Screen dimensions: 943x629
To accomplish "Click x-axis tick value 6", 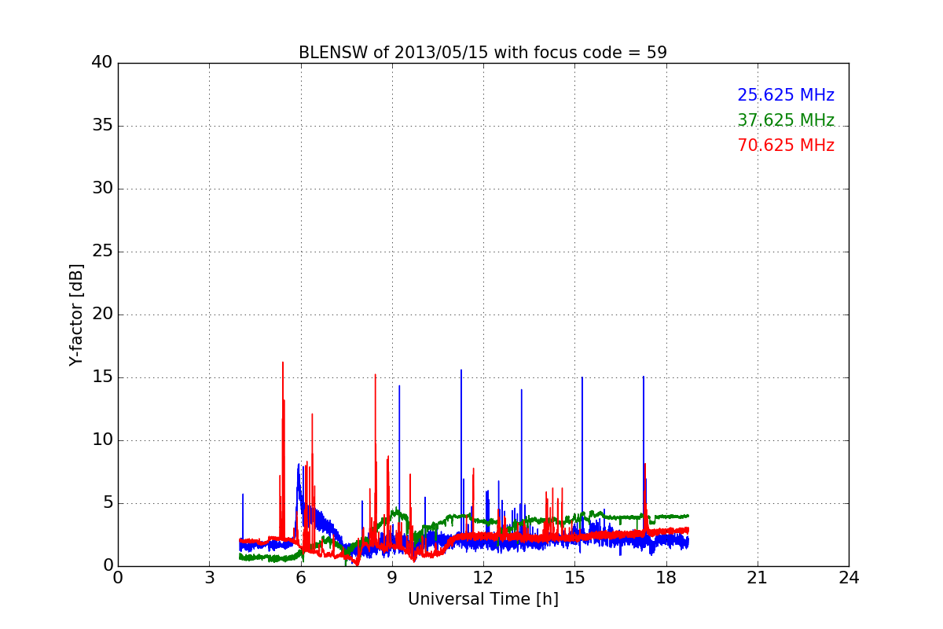I will 301,578.
